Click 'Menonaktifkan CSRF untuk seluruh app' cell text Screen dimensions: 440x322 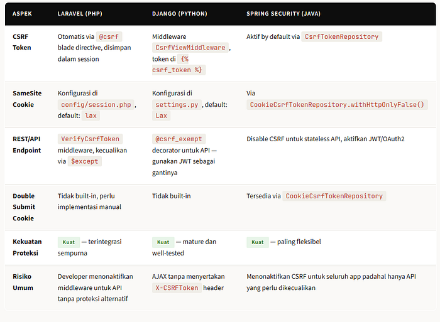coord(331,282)
